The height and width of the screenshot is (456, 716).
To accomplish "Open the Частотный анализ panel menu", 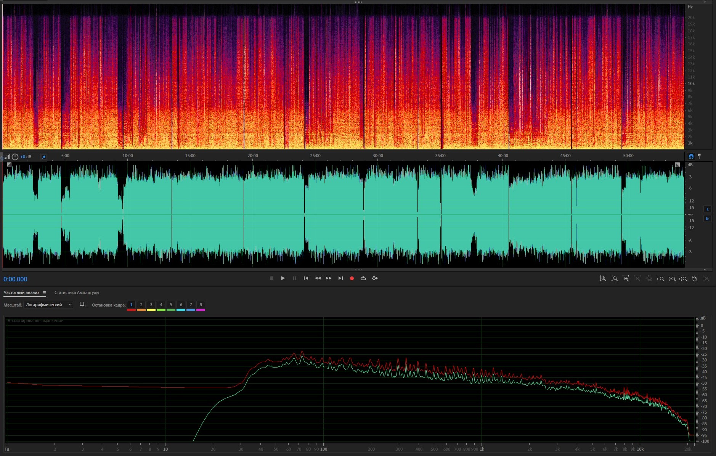I will [44, 293].
